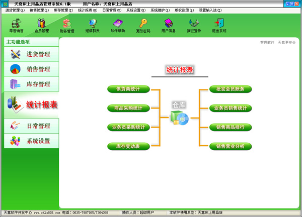This screenshot has height=217, width=302.
Task: Click the 销售商品排行 button
Action: click(x=231, y=128)
